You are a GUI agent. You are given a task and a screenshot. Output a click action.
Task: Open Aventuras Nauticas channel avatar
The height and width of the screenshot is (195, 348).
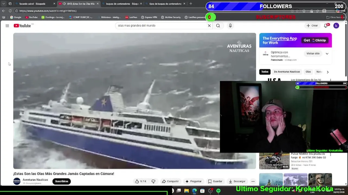[17, 181]
